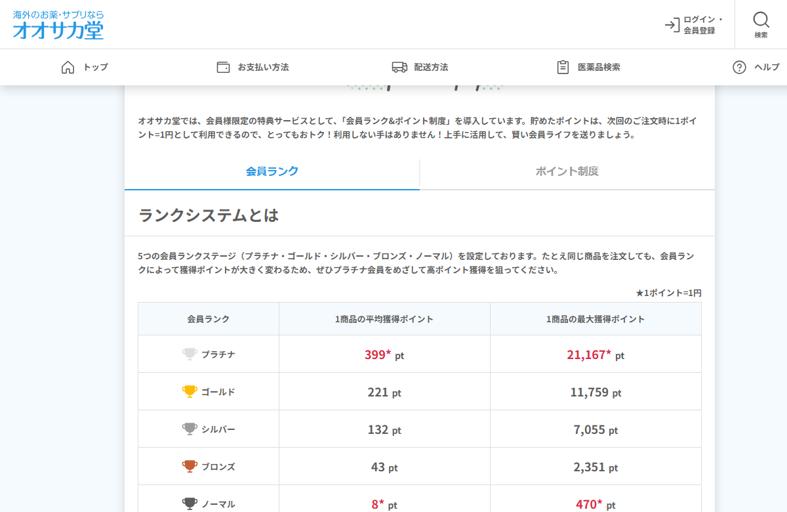Click the login arrow icon
787x512 pixels.
(x=672, y=25)
